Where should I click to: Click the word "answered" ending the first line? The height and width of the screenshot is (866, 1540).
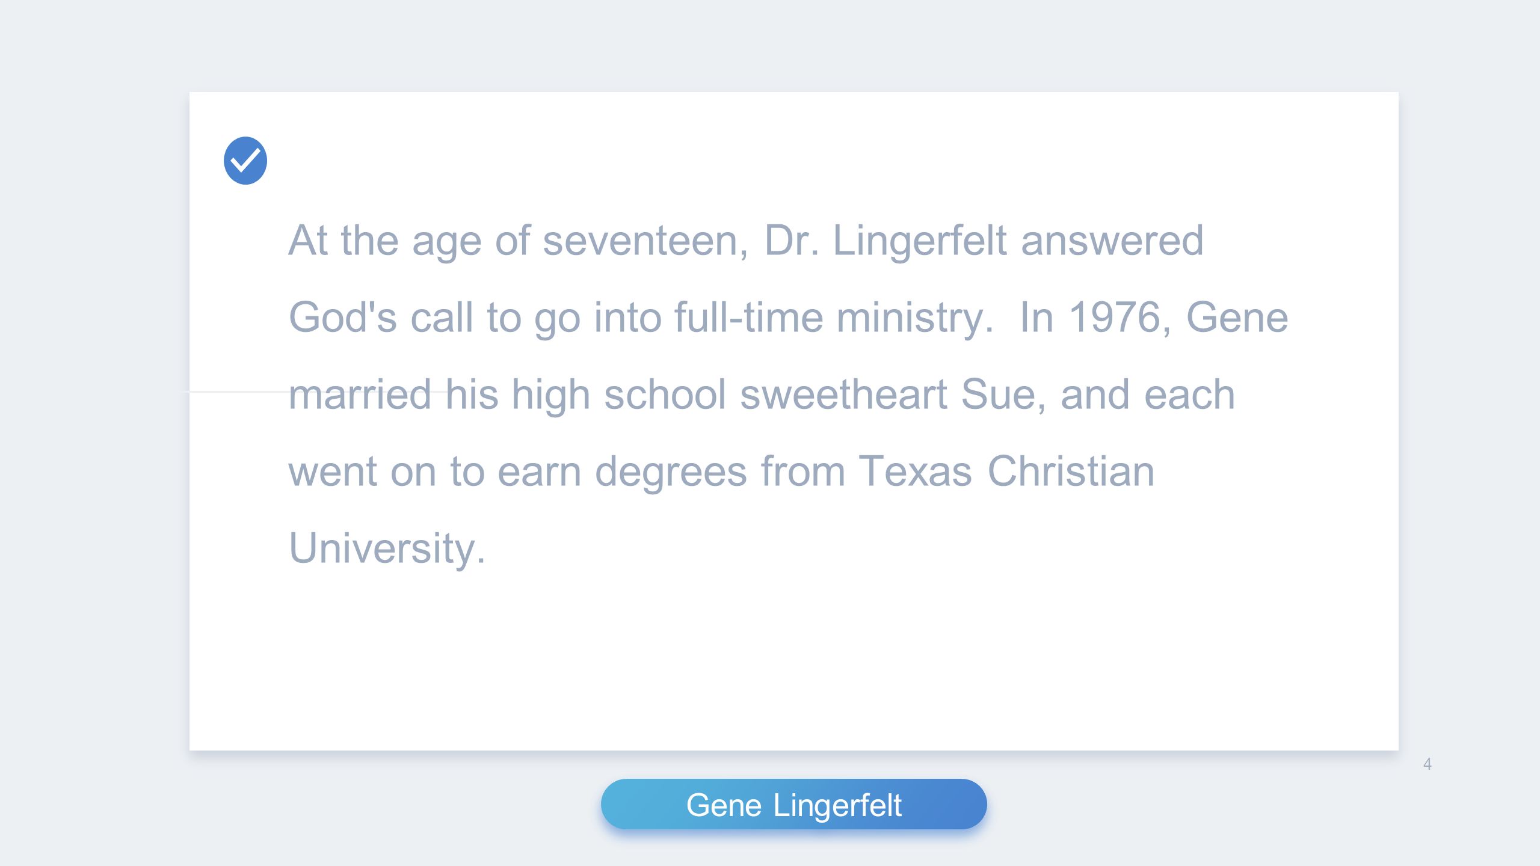(x=1112, y=241)
